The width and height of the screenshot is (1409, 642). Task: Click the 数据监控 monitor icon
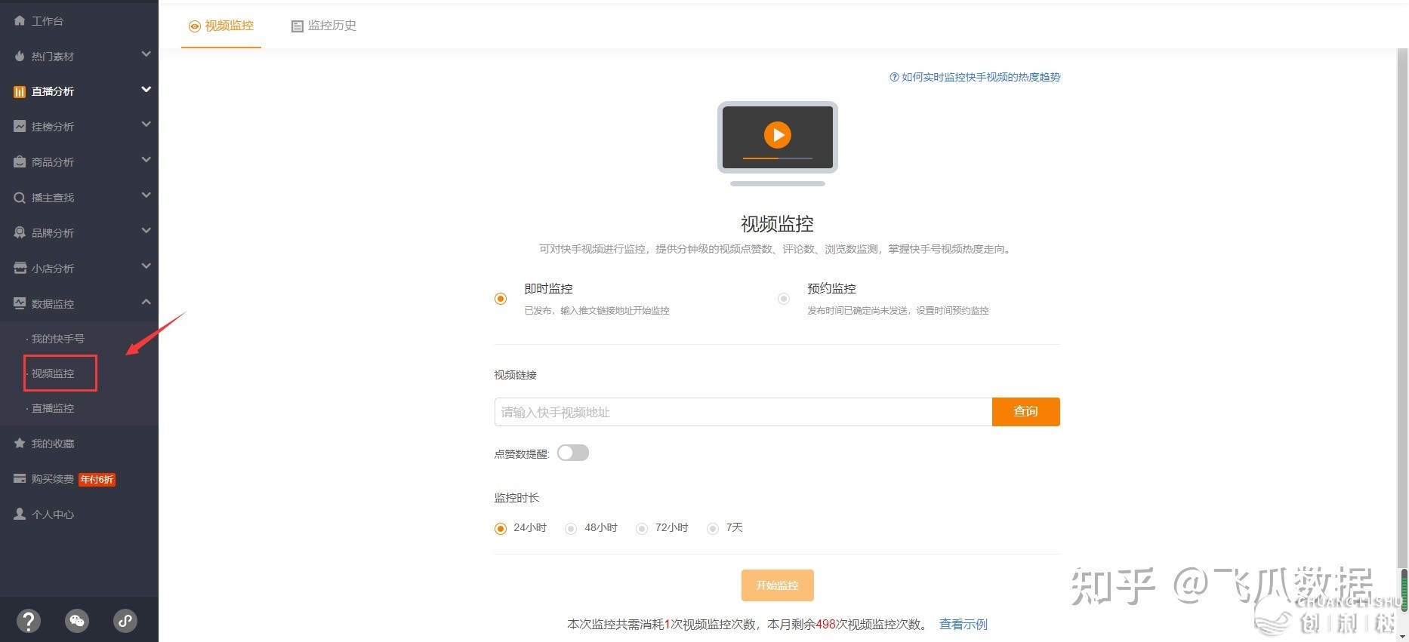pyautogui.click(x=20, y=303)
